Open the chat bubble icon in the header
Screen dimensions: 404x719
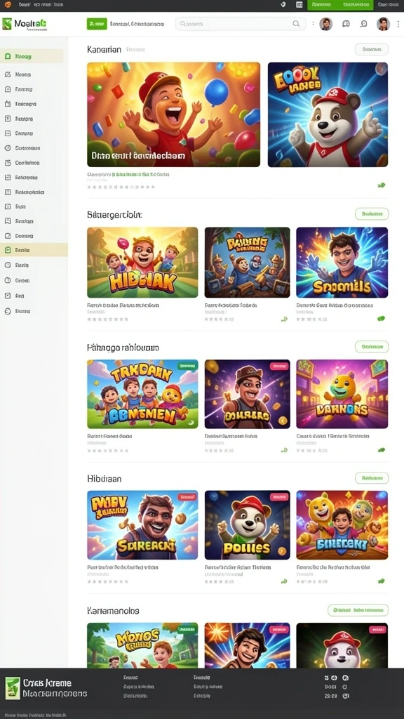pos(364,24)
